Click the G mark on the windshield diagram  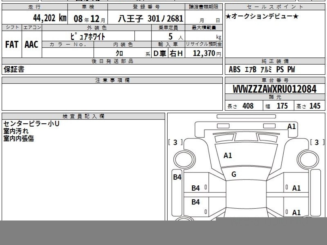tap(234, 174)
